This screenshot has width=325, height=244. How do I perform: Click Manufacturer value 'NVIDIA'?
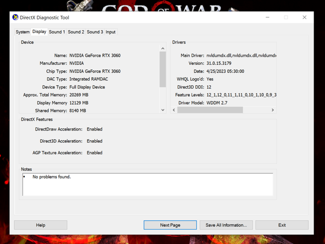click(77, 63)
